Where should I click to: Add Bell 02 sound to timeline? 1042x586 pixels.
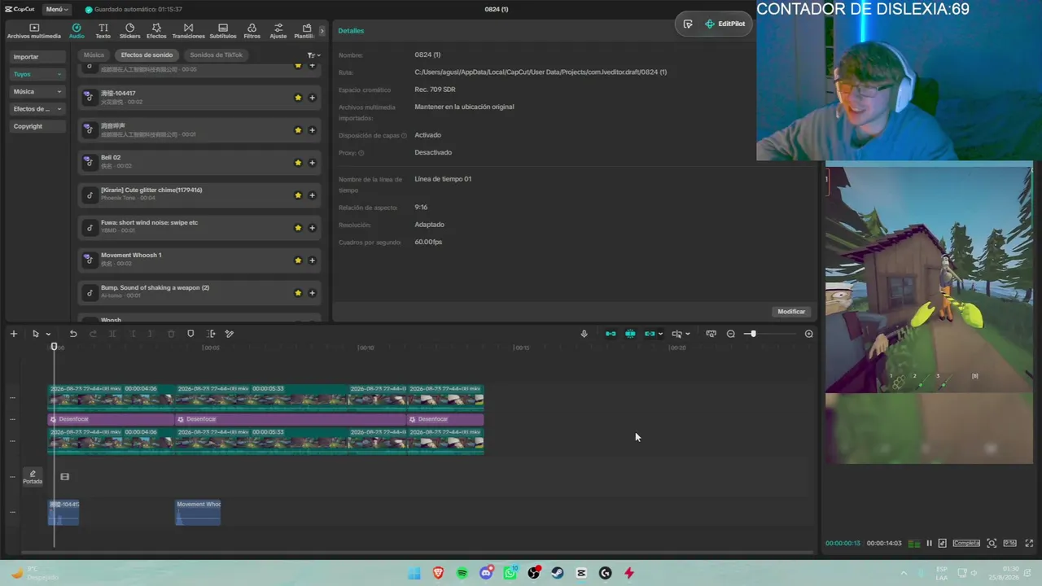[x=312, y=163]
